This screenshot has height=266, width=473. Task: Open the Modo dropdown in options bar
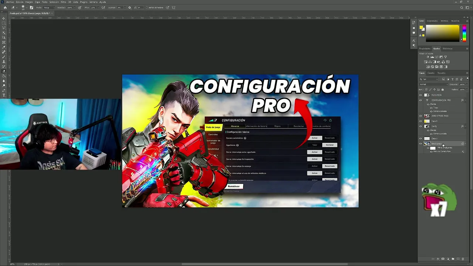(x=49, y=7)
